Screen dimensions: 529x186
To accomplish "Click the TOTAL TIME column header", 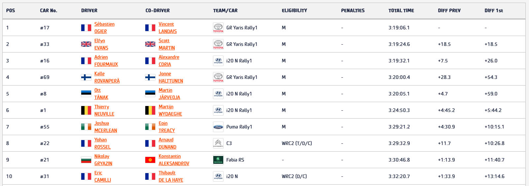I will 401,11.
